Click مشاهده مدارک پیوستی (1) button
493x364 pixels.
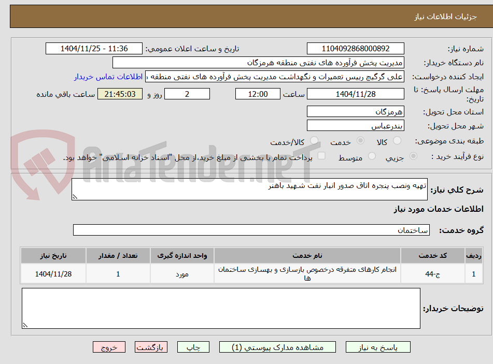pyautogui.click(x=277, y=347)
